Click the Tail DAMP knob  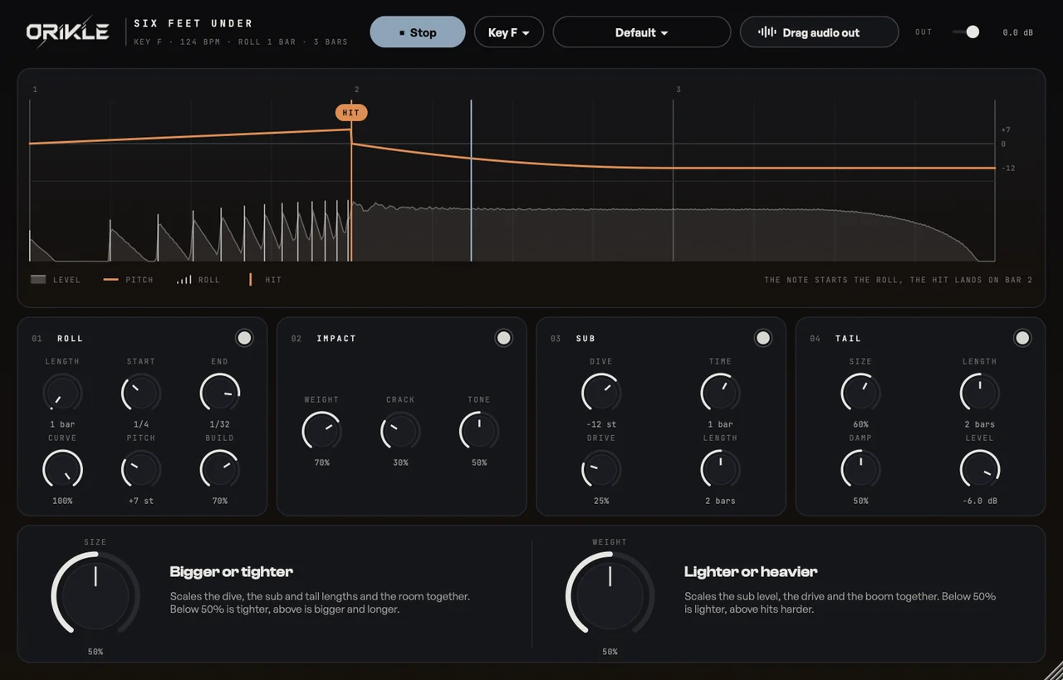pos(860,469)
